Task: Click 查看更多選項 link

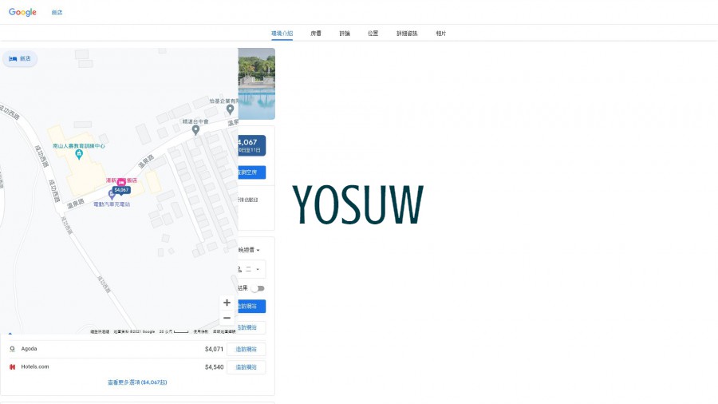Action: [x=137, y=382]
